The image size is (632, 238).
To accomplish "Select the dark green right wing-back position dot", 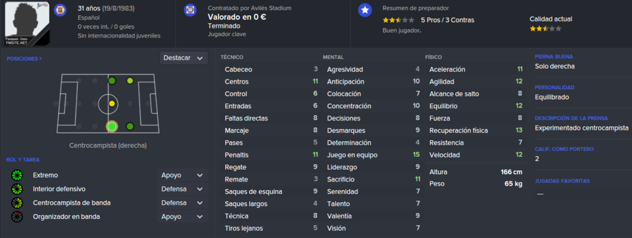I will tap(130, 127).
